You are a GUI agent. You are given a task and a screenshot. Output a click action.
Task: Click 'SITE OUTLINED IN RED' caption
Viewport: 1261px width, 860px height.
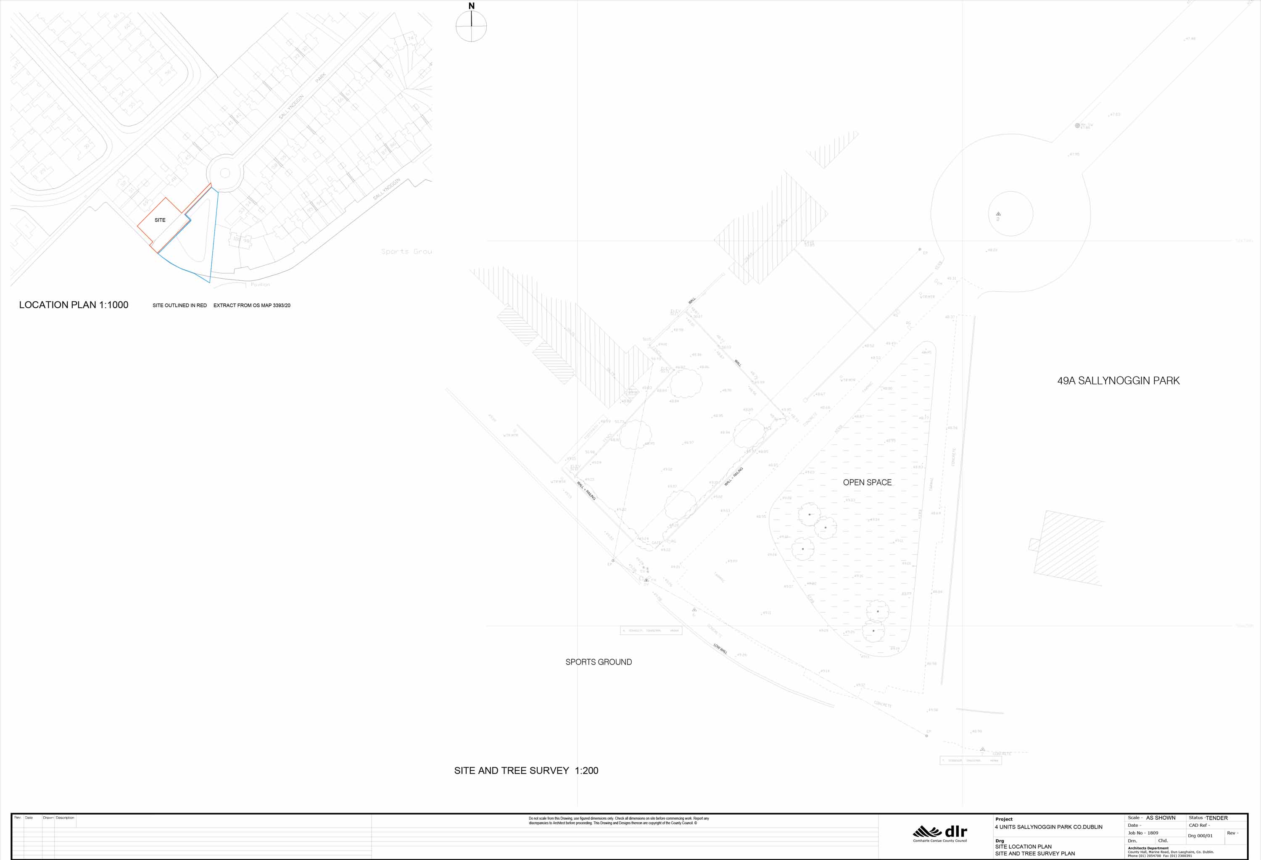click(x=179, y=306)
